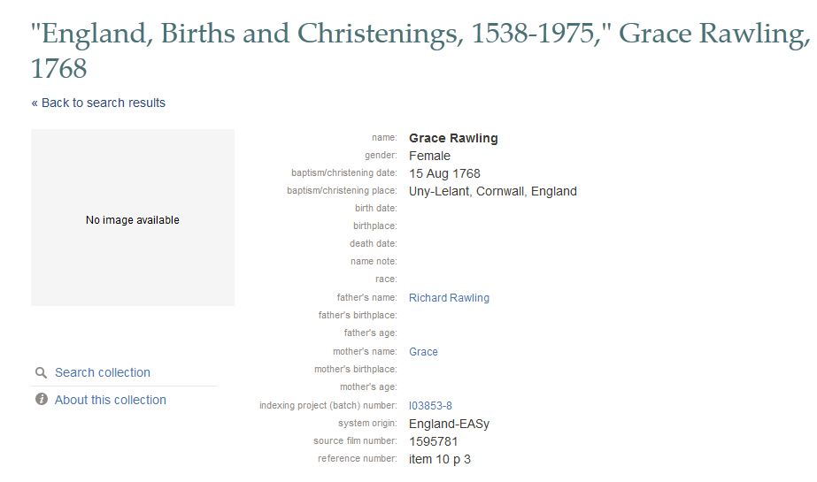This screenshot has width=817, height=482.
Task: Click the England, Births and Christenings page title
Action: tap(420, 50)
